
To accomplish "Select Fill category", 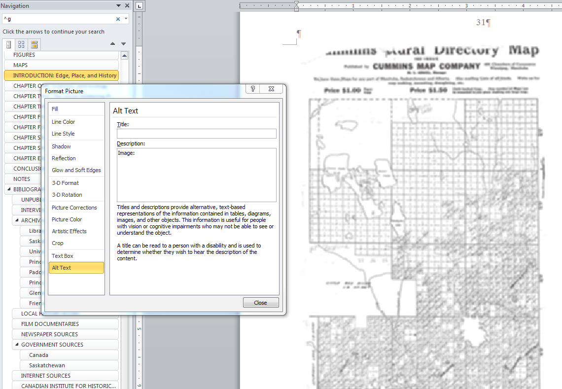I will click(76, 109).
